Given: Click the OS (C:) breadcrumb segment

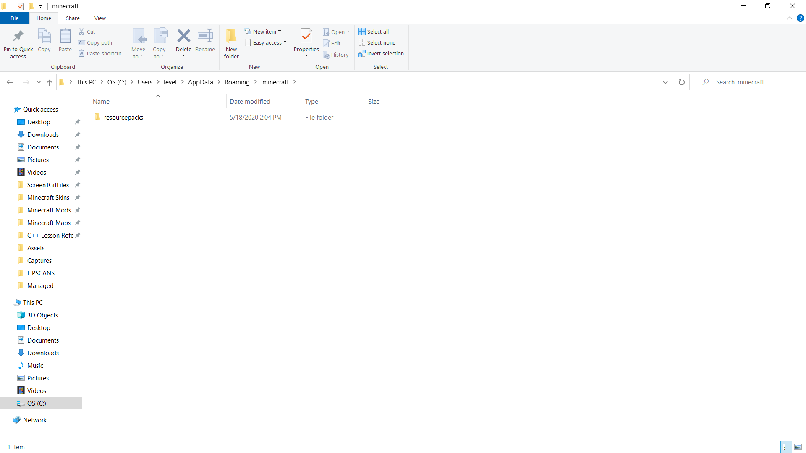Looking at the screenshot, I should coord(117,82).
